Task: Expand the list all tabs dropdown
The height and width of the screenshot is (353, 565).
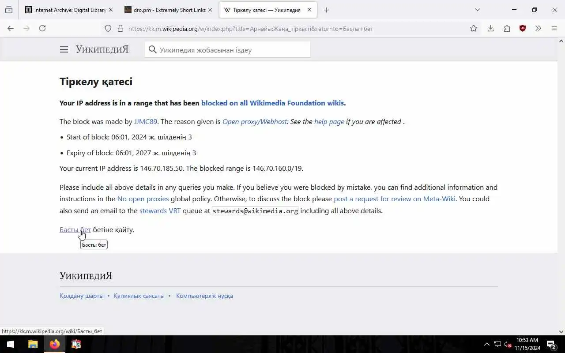Action: click(x=477, y=10)
